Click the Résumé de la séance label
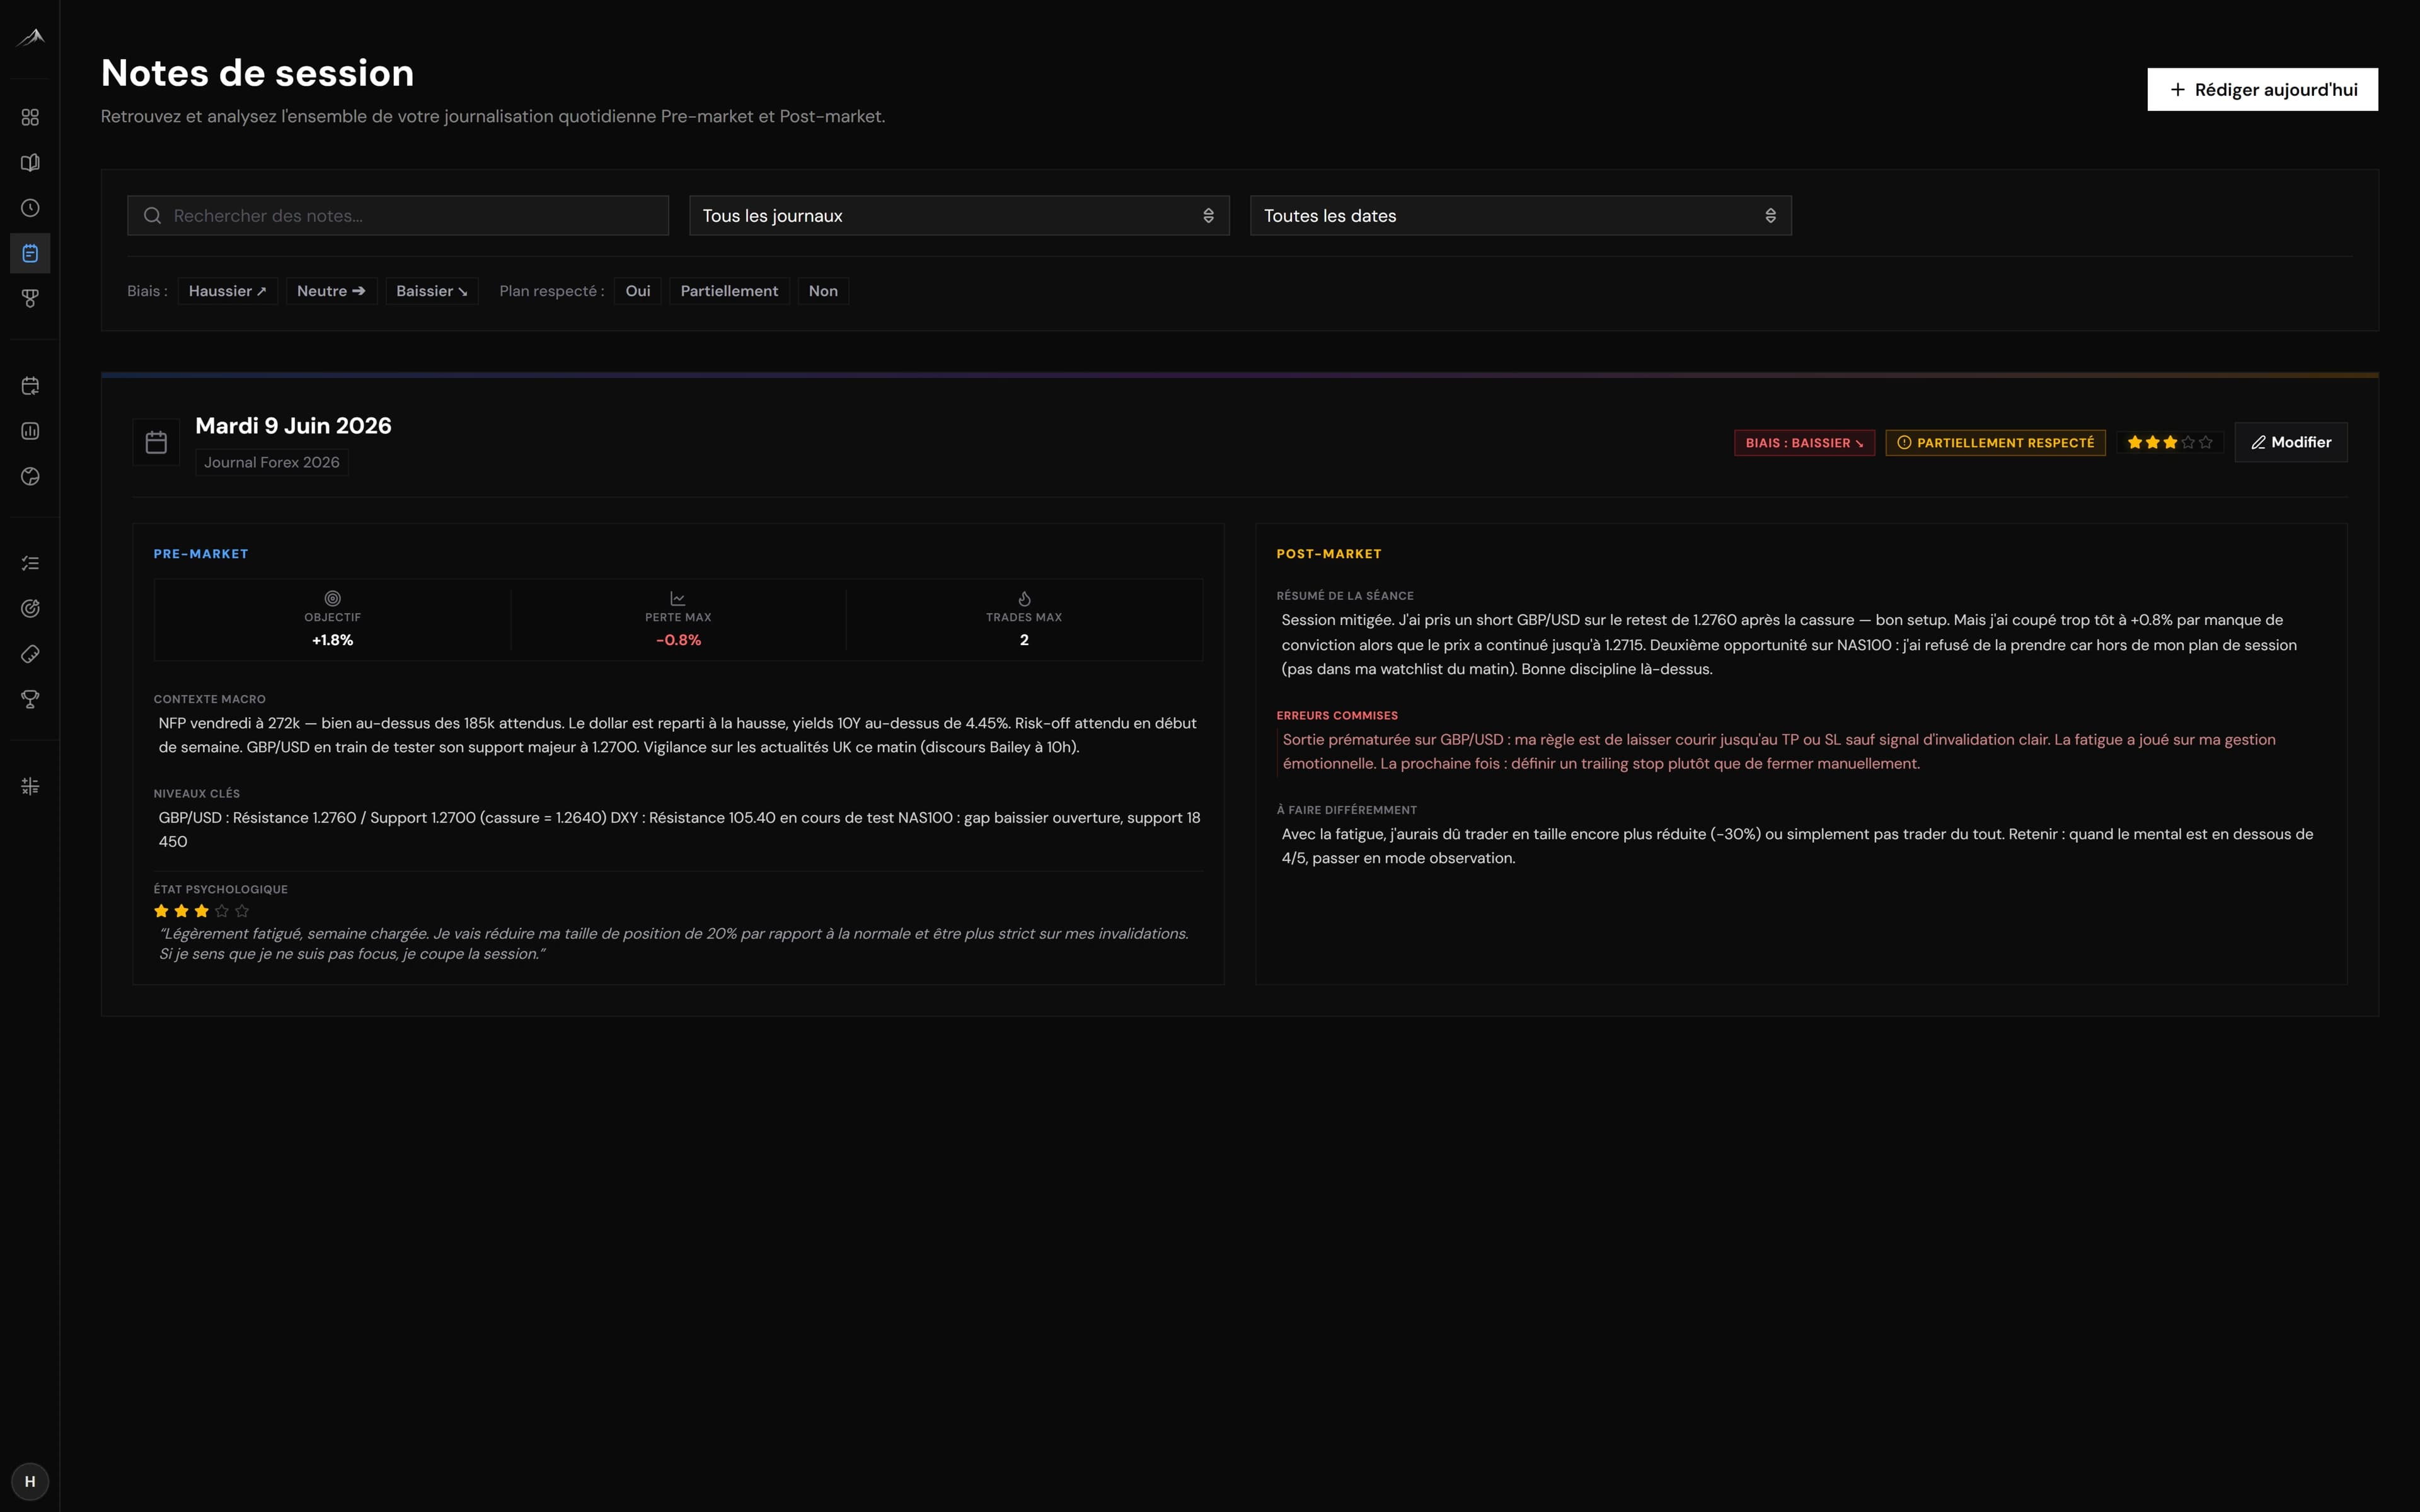Viewport: 2420px width, 1512px height. [1345, 595]
